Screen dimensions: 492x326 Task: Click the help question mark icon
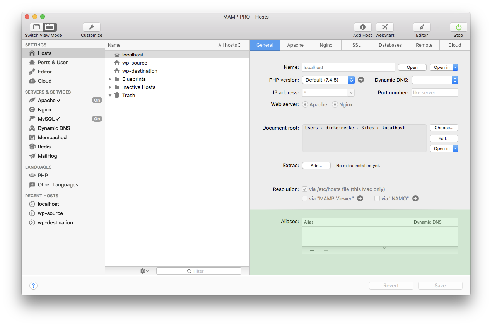tap(33, 286)
